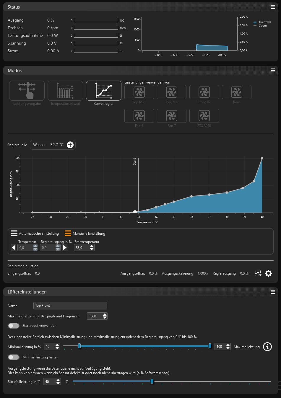
Task: Click the Rückfallleistung slider handle
Action: (x=152, y=381)
